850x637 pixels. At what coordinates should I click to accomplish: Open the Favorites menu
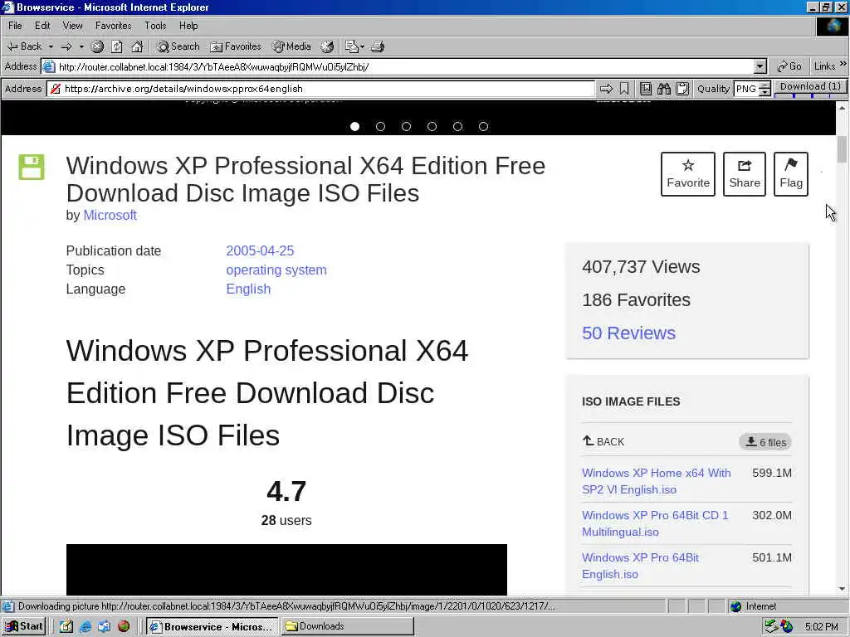click(x=113, y=26)
